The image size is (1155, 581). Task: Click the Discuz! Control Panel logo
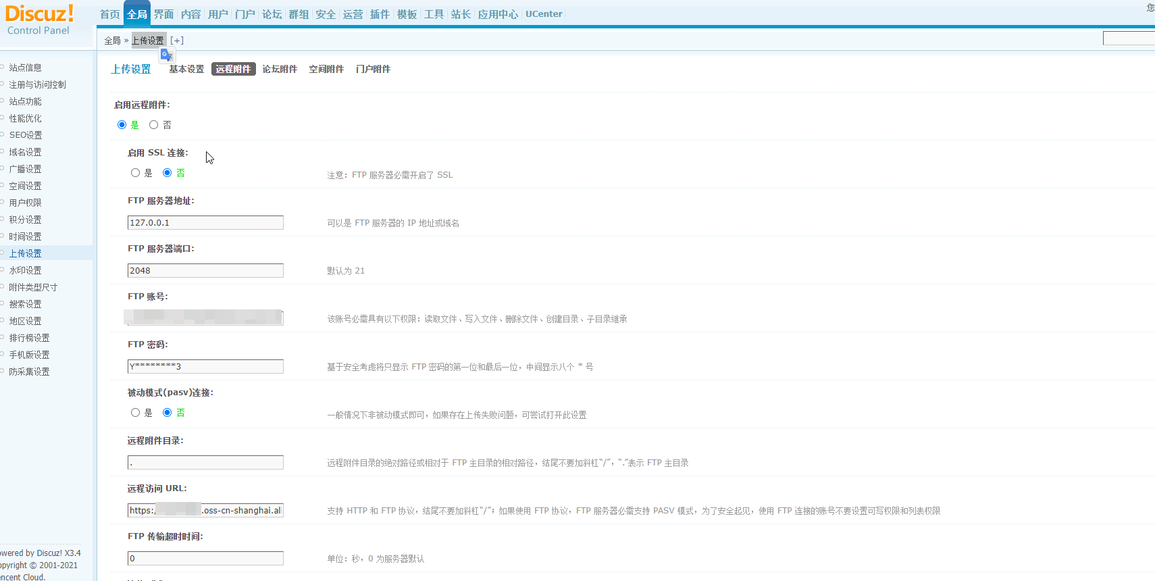click(x=39, y=20)
